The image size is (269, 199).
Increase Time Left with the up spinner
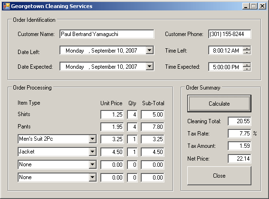tap(247, 48)
